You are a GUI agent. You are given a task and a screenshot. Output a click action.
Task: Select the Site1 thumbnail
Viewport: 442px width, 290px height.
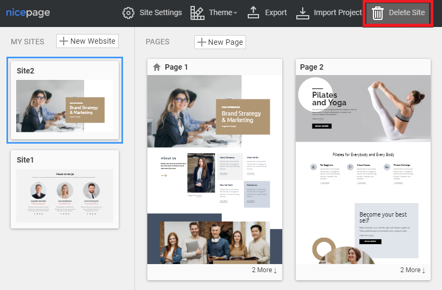65,196
